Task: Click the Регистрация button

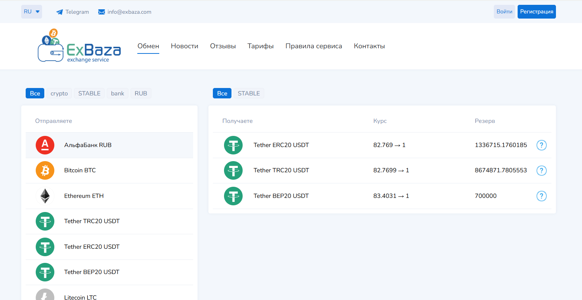Action: point(537,12)
